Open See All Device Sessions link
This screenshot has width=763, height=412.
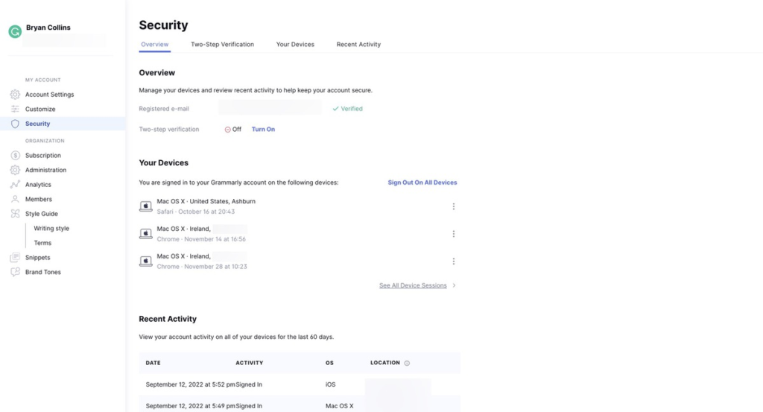point(414,285)
